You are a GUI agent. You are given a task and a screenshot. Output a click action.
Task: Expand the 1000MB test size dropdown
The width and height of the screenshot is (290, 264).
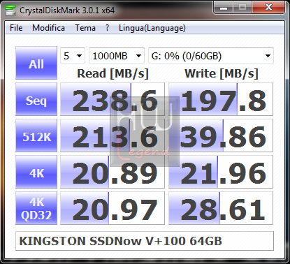tap(117, 56)
